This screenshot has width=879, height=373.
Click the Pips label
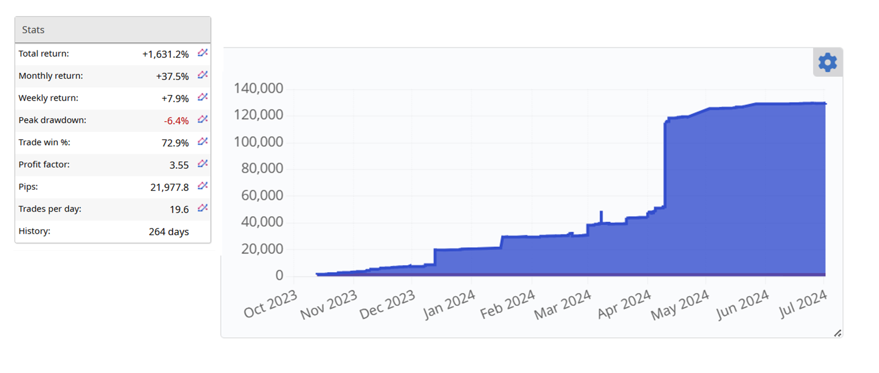28,186
